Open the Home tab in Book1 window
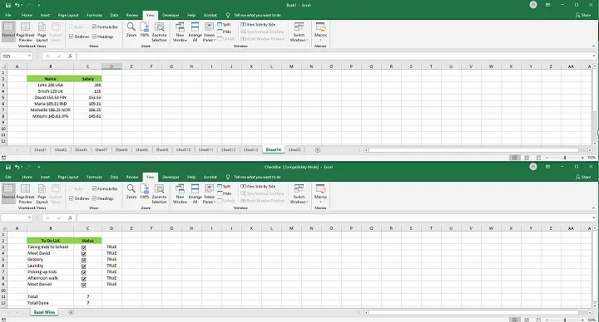Screen dimensions: 599x322 coord(27,15)
